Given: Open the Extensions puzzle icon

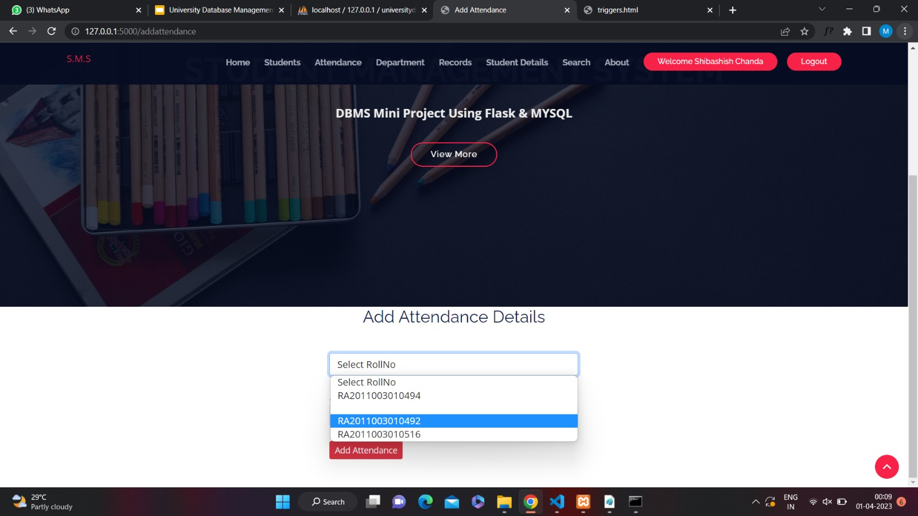Looking at the screenshot, I should click(x=847, y=32).
